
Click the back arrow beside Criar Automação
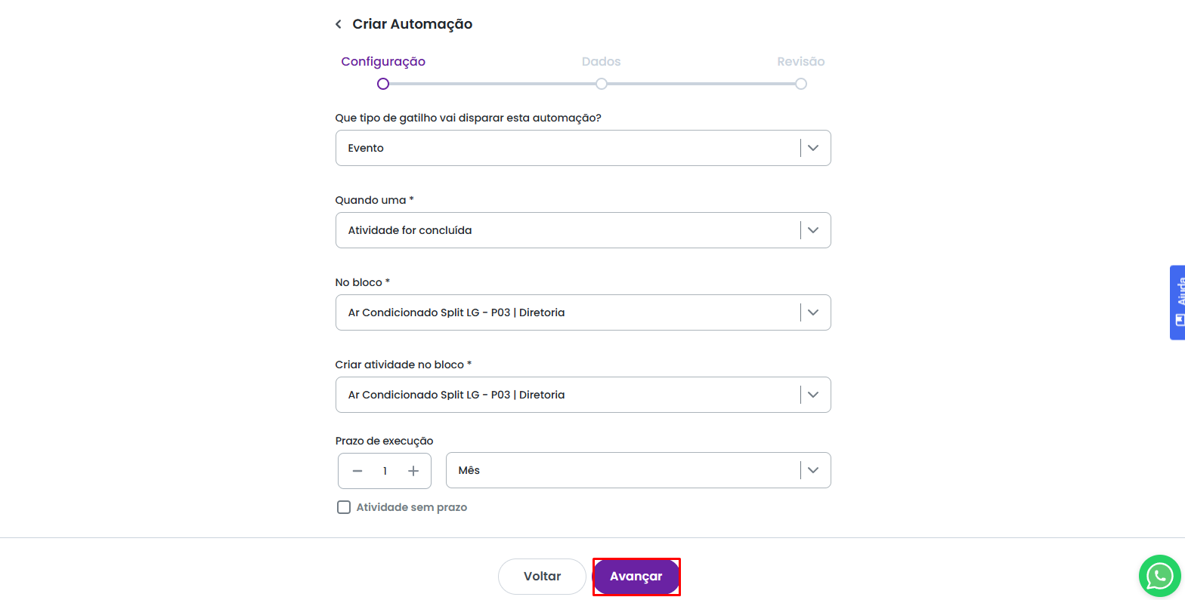coord(339,24)
